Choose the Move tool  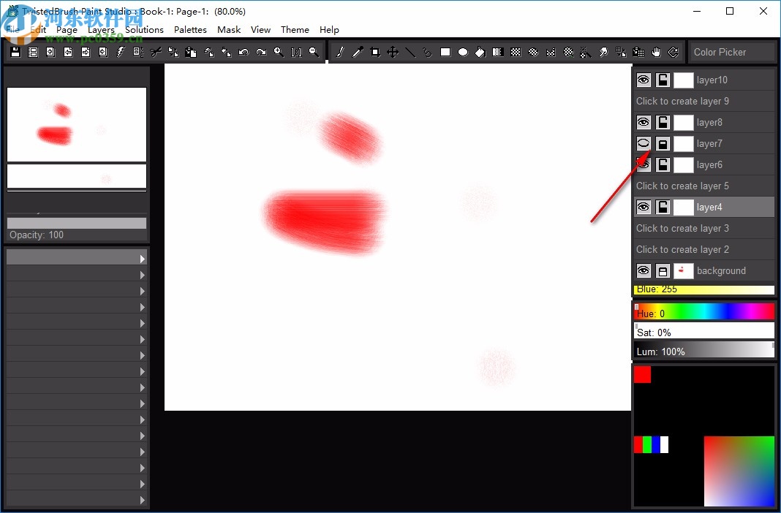tap(393, 53)
